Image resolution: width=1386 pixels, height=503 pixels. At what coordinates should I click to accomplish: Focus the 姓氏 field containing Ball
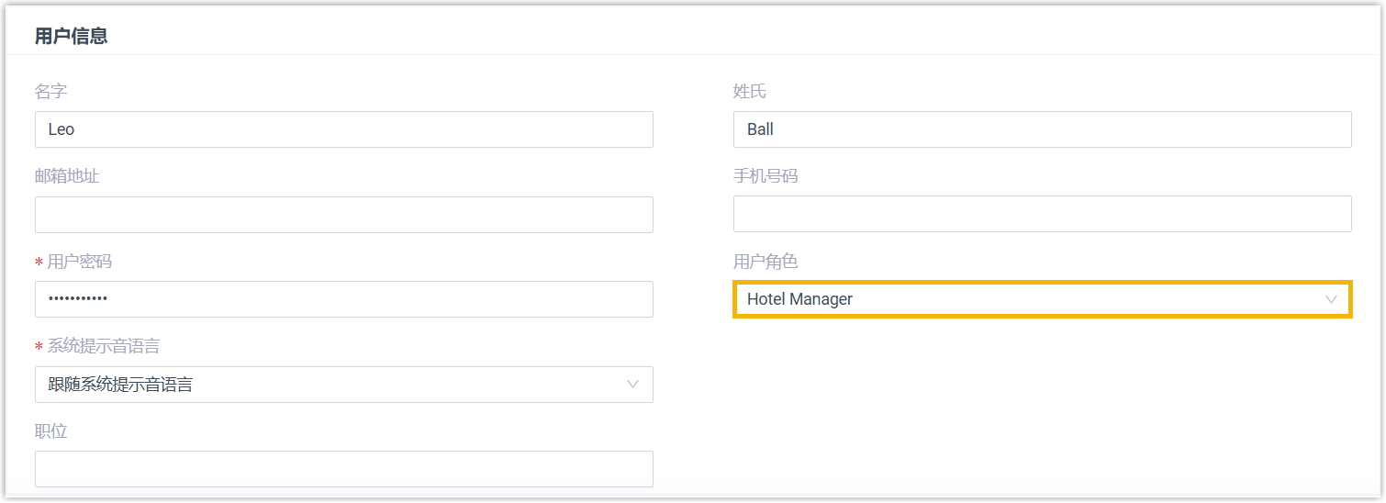pyautogui.click(x=1042, y=129)
